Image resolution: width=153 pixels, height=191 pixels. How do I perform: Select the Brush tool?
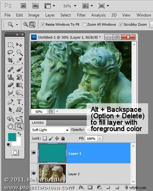click(x=19, y=69)
